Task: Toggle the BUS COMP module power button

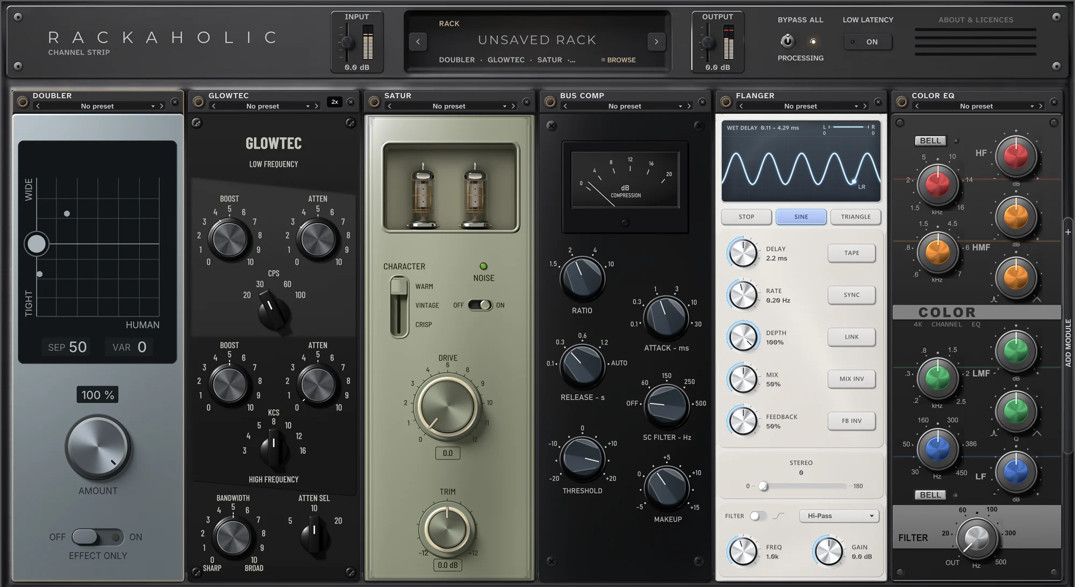Action: click(550, 102)
